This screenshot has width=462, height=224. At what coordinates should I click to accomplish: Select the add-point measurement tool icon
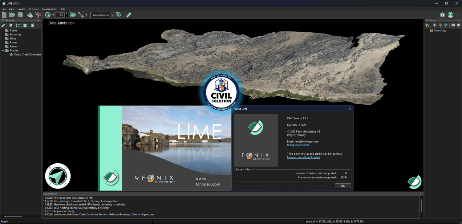click(x=81, y=15)
